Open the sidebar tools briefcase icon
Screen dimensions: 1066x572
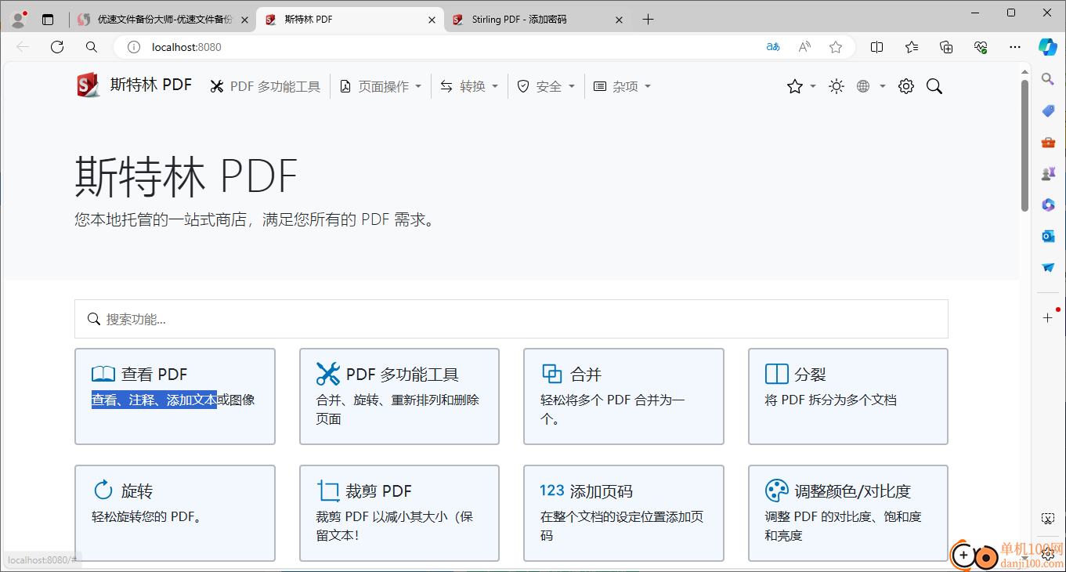(x=1048, y=142)
